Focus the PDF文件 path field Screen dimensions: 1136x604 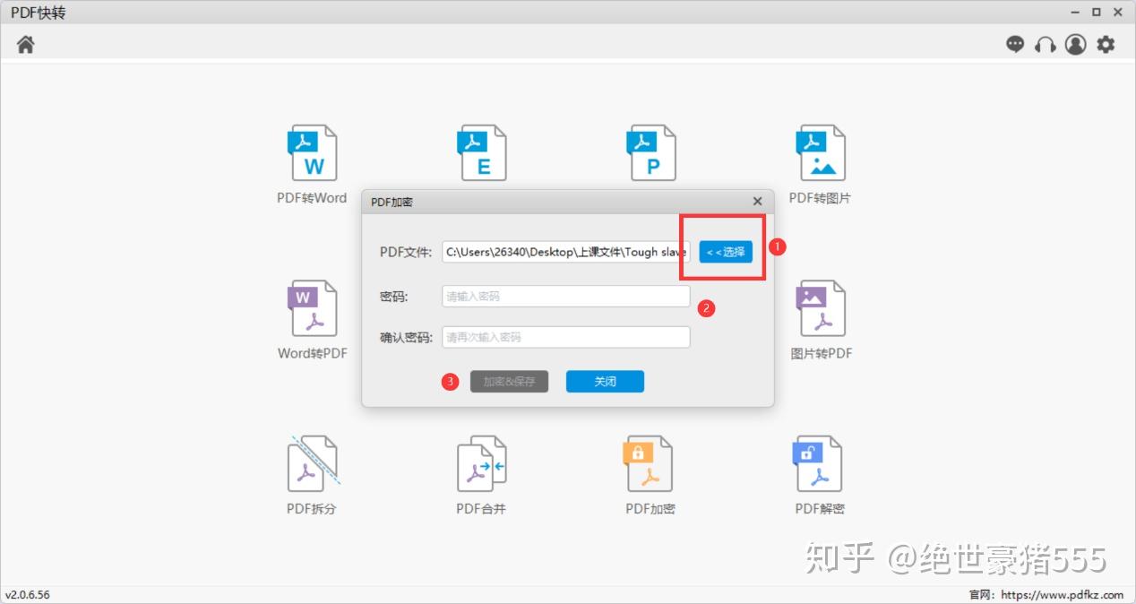(566, 252)
